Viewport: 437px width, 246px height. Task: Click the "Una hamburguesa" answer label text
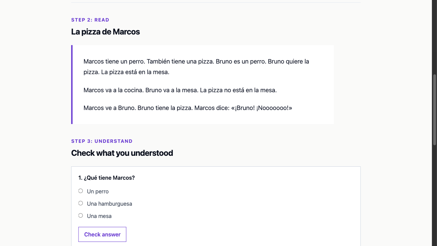point(110,204)
